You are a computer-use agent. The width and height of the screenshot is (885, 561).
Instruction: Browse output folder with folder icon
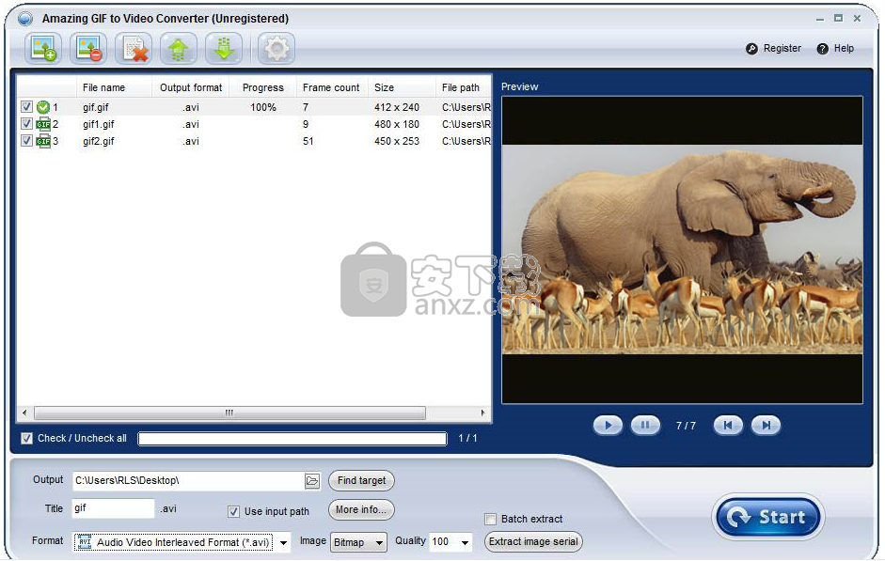312,481
